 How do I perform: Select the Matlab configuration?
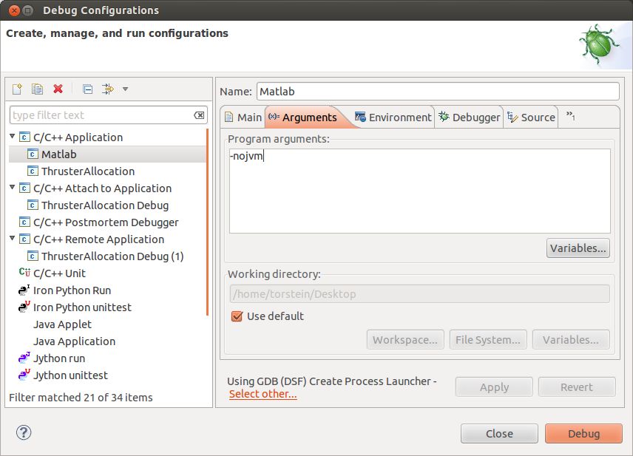click(x=107, y=154)
